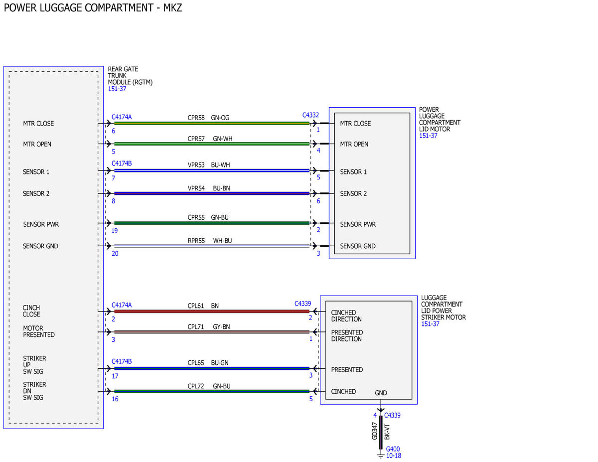Select wire label VPR54 BU-BN
Viewport: 598px width, 462px height.
[209, 188]
